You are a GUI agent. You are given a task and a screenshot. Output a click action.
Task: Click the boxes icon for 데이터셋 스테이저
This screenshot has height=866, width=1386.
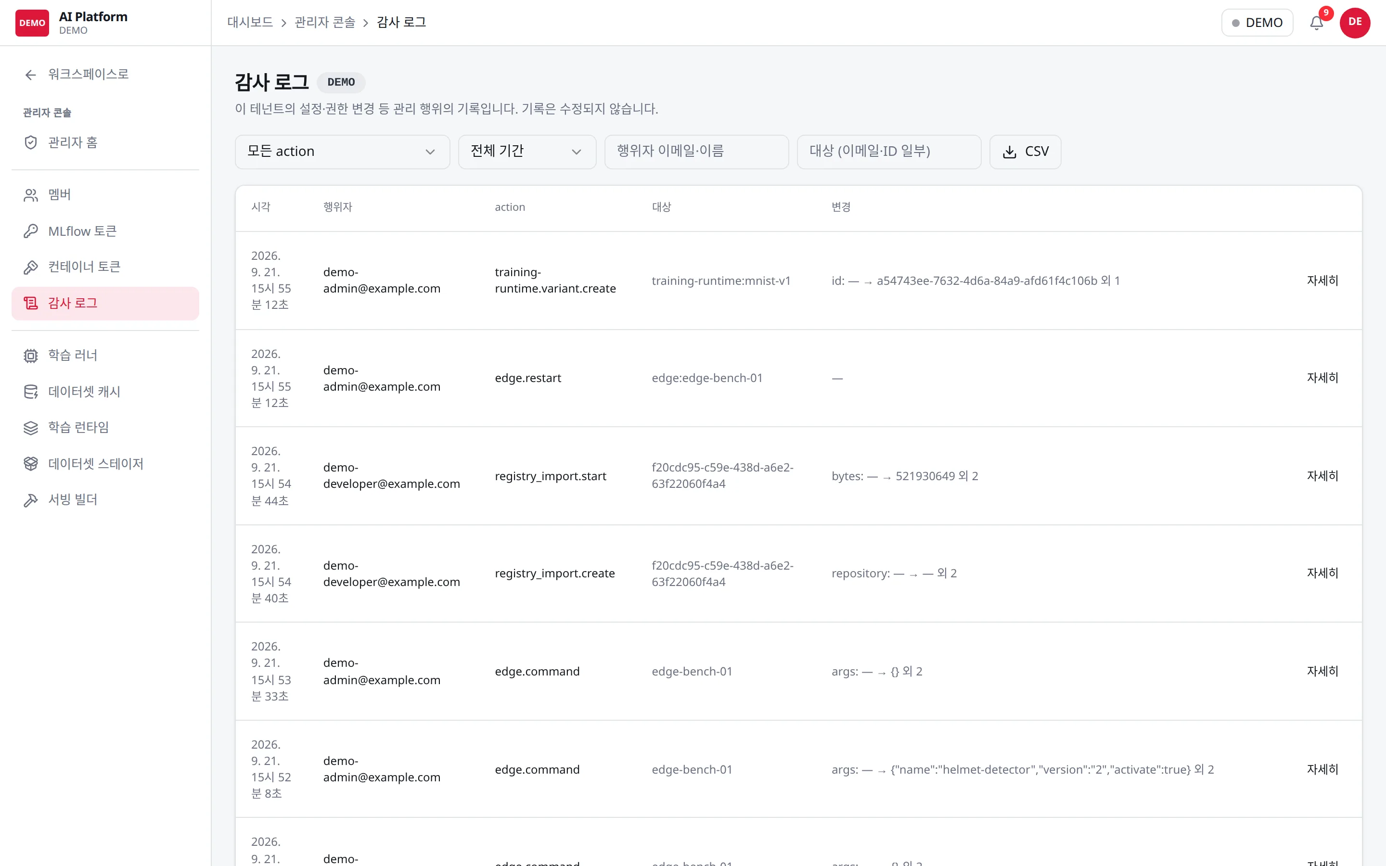pyautogui.click(x=31, y=464)
